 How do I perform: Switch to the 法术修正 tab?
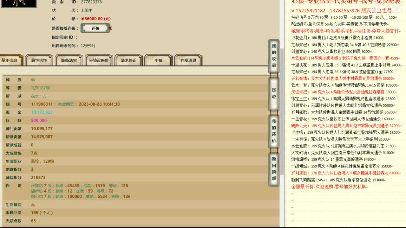pyautogui.click(x=128, y=60)
